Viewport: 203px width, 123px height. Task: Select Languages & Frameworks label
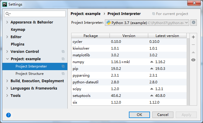34,88
